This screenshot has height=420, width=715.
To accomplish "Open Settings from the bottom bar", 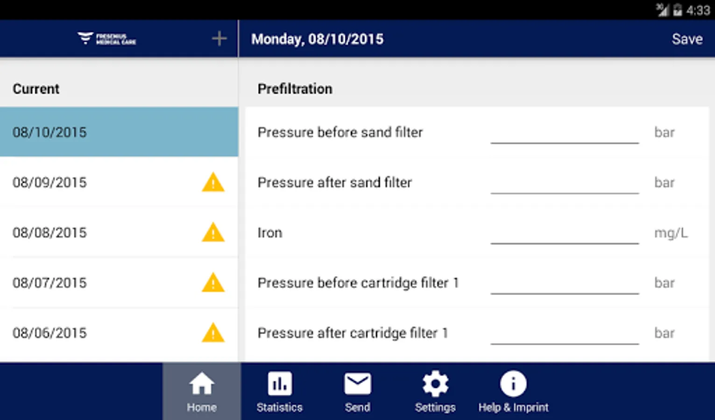I will click(x=435, y=392).
